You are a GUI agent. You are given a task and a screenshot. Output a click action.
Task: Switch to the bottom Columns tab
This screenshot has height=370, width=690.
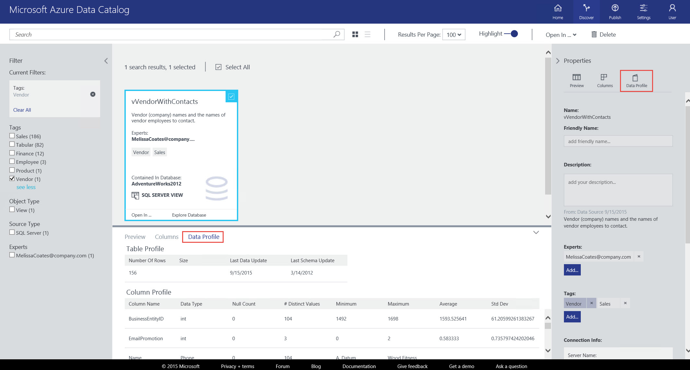(x=167, y=237)
